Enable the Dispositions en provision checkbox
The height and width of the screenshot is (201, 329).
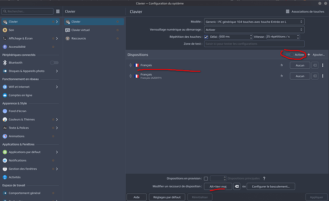click(206, 179)
